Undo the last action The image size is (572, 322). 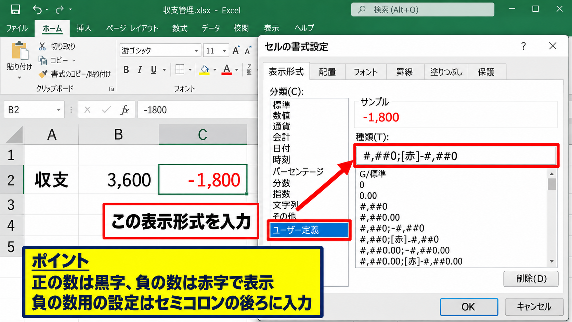click(x=37, y=10)
